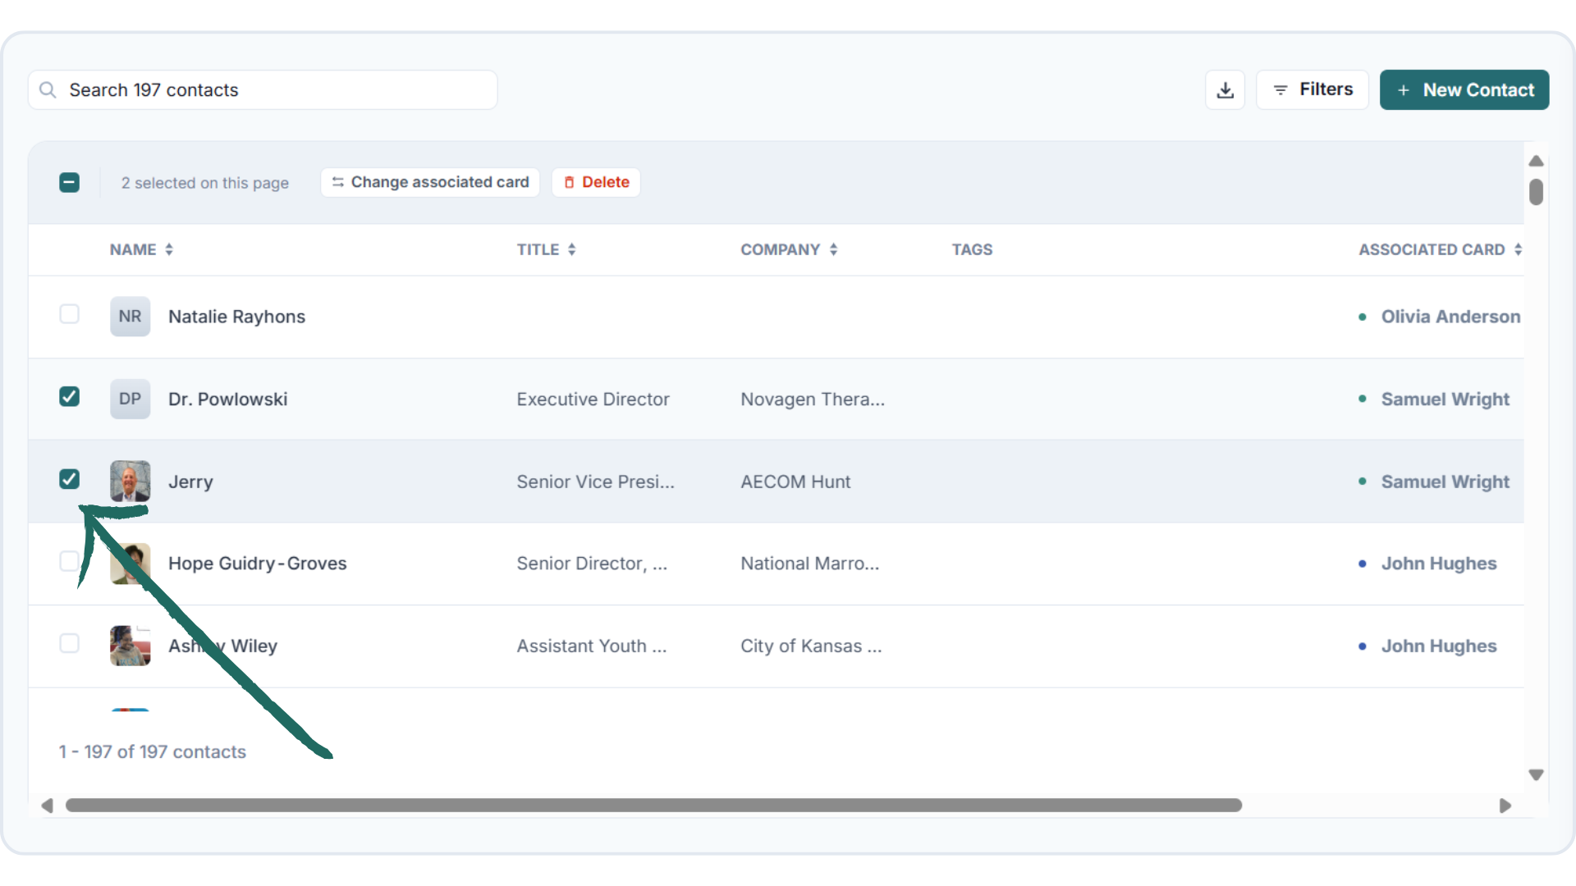Open Samuel Wright card in Dr. Powlowski row
Viewport: 1576px width, 886px height.
(1445, 400)
